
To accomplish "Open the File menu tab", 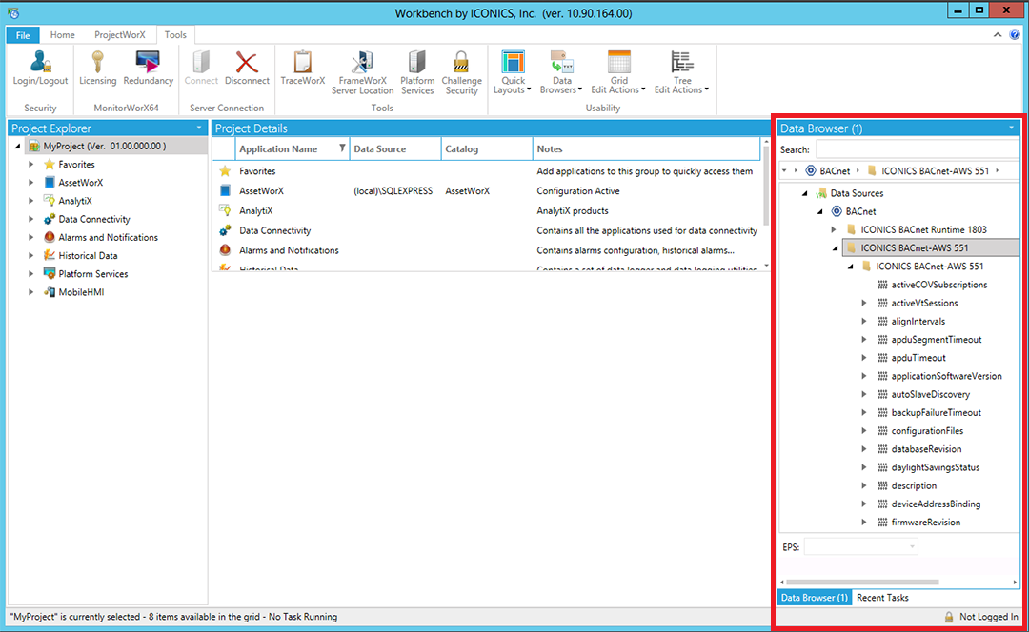I will pos(22,35).
